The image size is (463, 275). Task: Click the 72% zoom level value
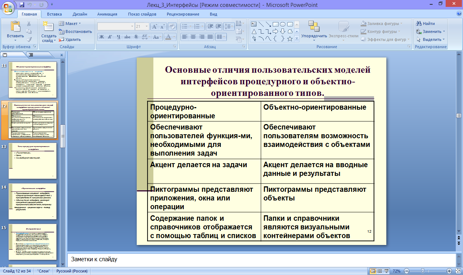pyautogui.click(x=397, y=271)
